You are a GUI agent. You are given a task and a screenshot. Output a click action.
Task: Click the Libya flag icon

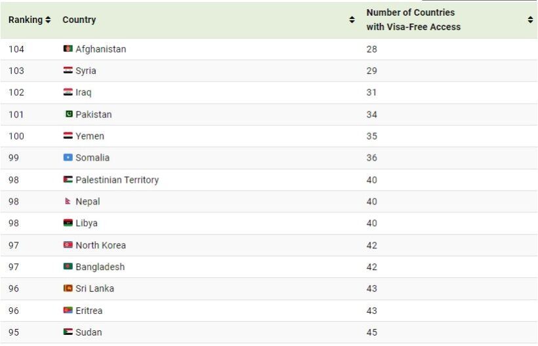click(x=68, y=223)
